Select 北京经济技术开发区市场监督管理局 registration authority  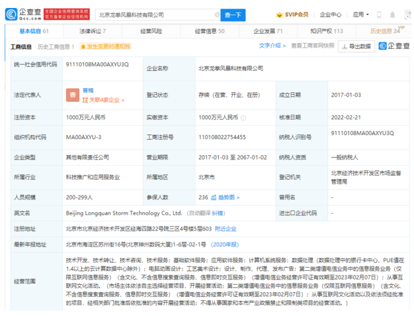coord(366,177)
